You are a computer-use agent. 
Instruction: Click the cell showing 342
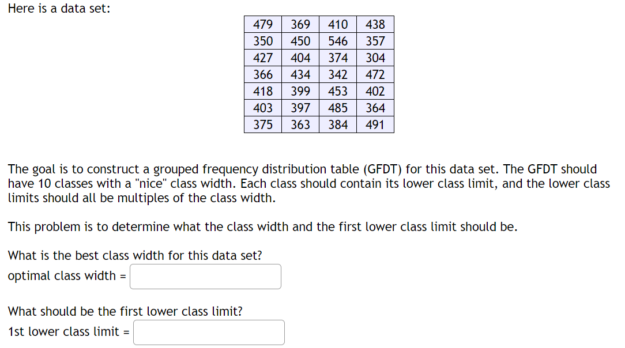point(338,74)
